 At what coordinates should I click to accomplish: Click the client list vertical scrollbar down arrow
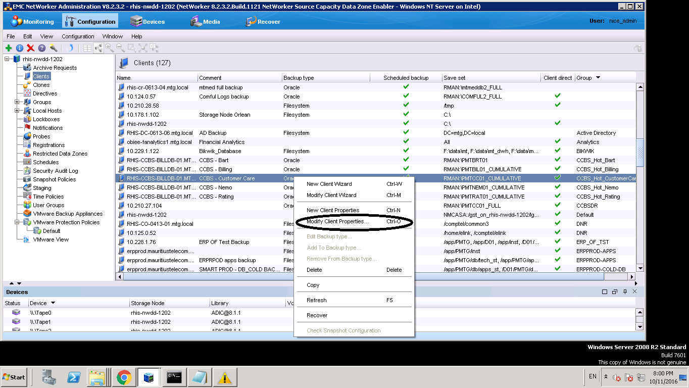(x=640, y=268)
